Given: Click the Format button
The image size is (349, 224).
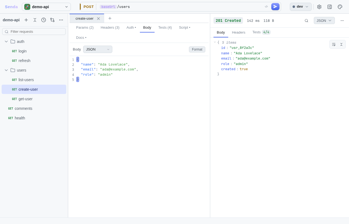Looking at the screenshot, I should [x=197, y=49].
